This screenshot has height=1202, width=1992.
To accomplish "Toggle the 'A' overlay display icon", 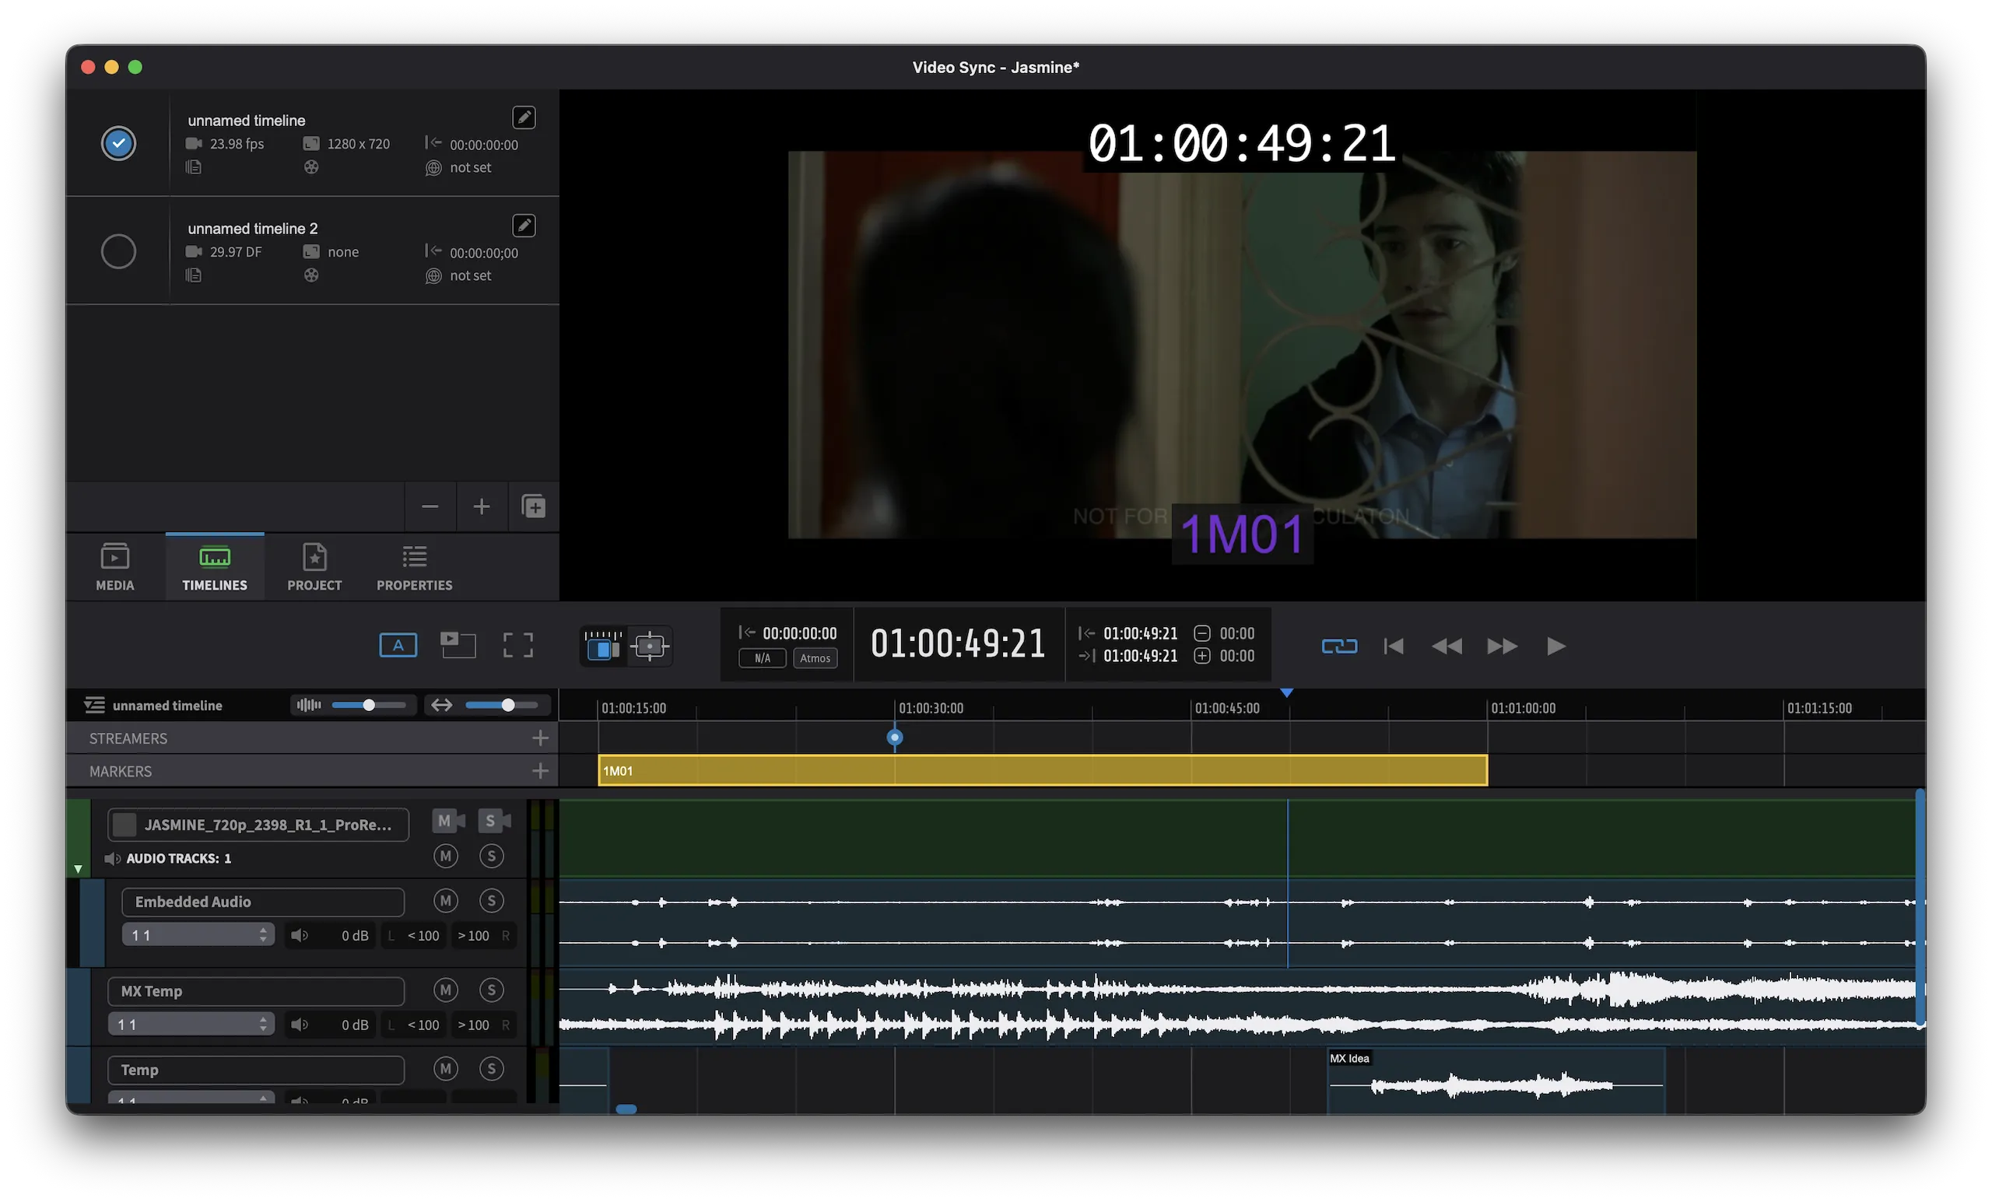I will (x=398, y=646).
